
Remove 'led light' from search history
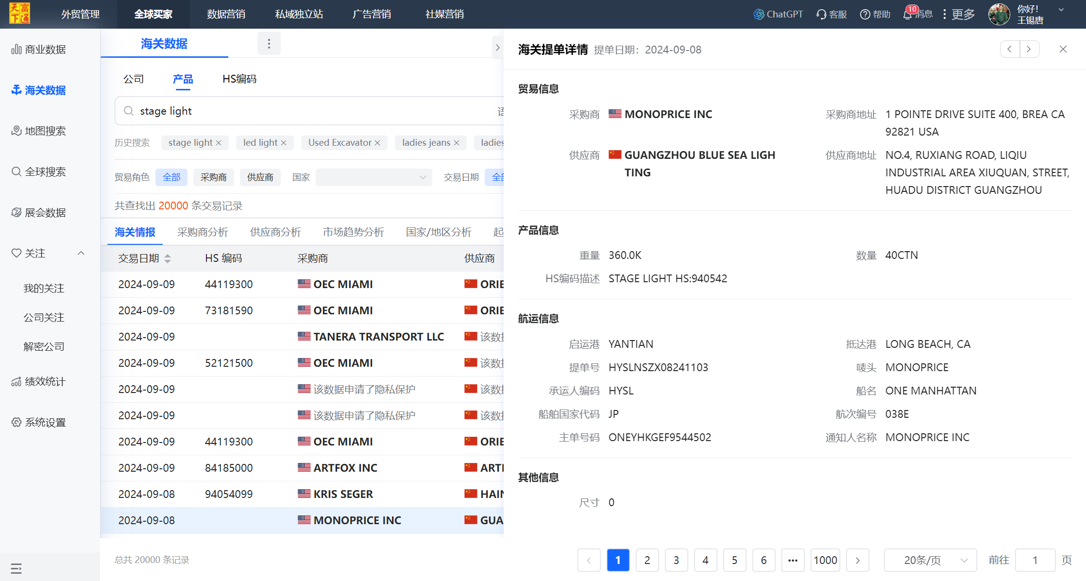coord(284,143)
